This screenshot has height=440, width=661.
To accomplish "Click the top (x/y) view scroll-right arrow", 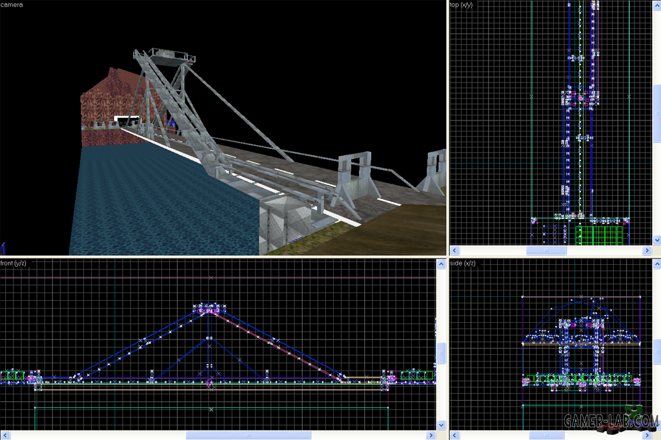I will pyautogui.click(x=647, y=251).
